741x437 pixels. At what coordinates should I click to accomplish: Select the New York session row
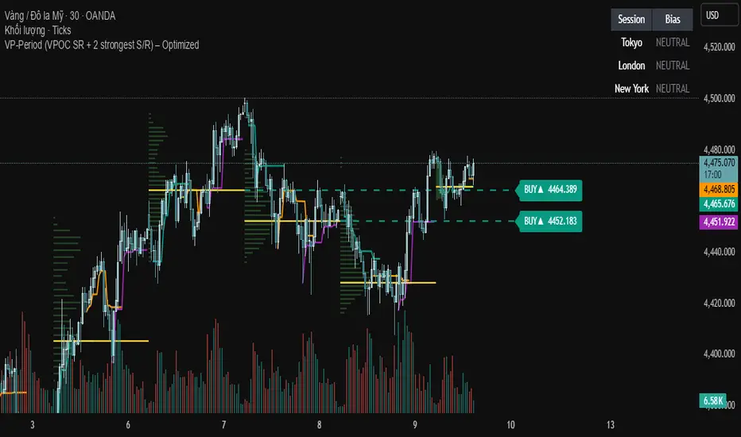pyautogui.click(x=631, y=88)
